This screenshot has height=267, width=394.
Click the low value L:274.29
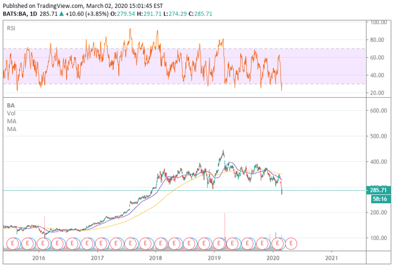175,14
